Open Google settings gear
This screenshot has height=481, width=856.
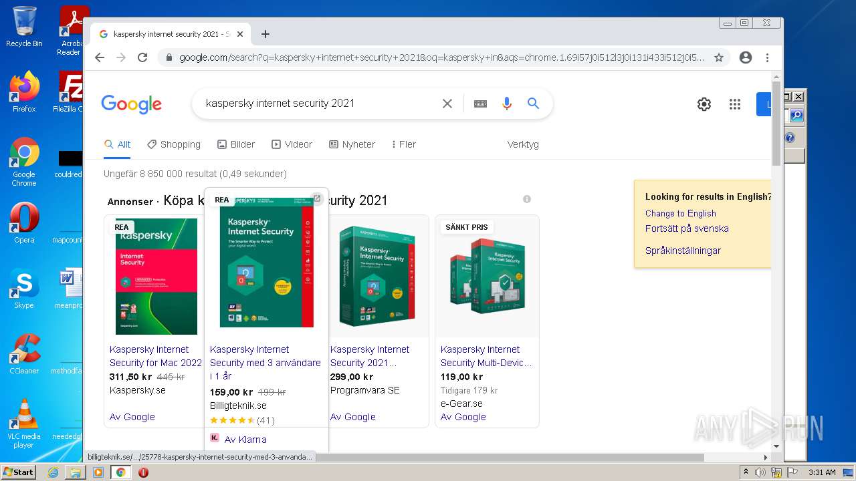(704, 104)
